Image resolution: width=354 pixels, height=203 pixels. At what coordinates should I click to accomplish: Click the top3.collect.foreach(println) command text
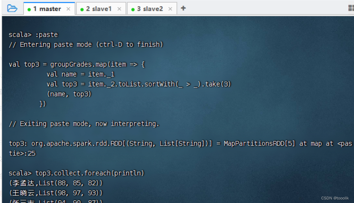coord(90,173)
